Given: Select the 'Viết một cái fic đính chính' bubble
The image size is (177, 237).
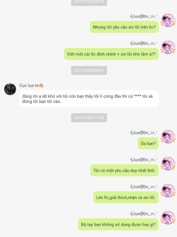Looking at the screenshot, I should [111, 54].
